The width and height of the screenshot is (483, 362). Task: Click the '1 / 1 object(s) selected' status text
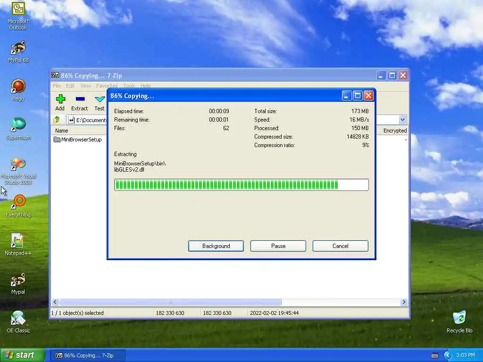(77, 313)
